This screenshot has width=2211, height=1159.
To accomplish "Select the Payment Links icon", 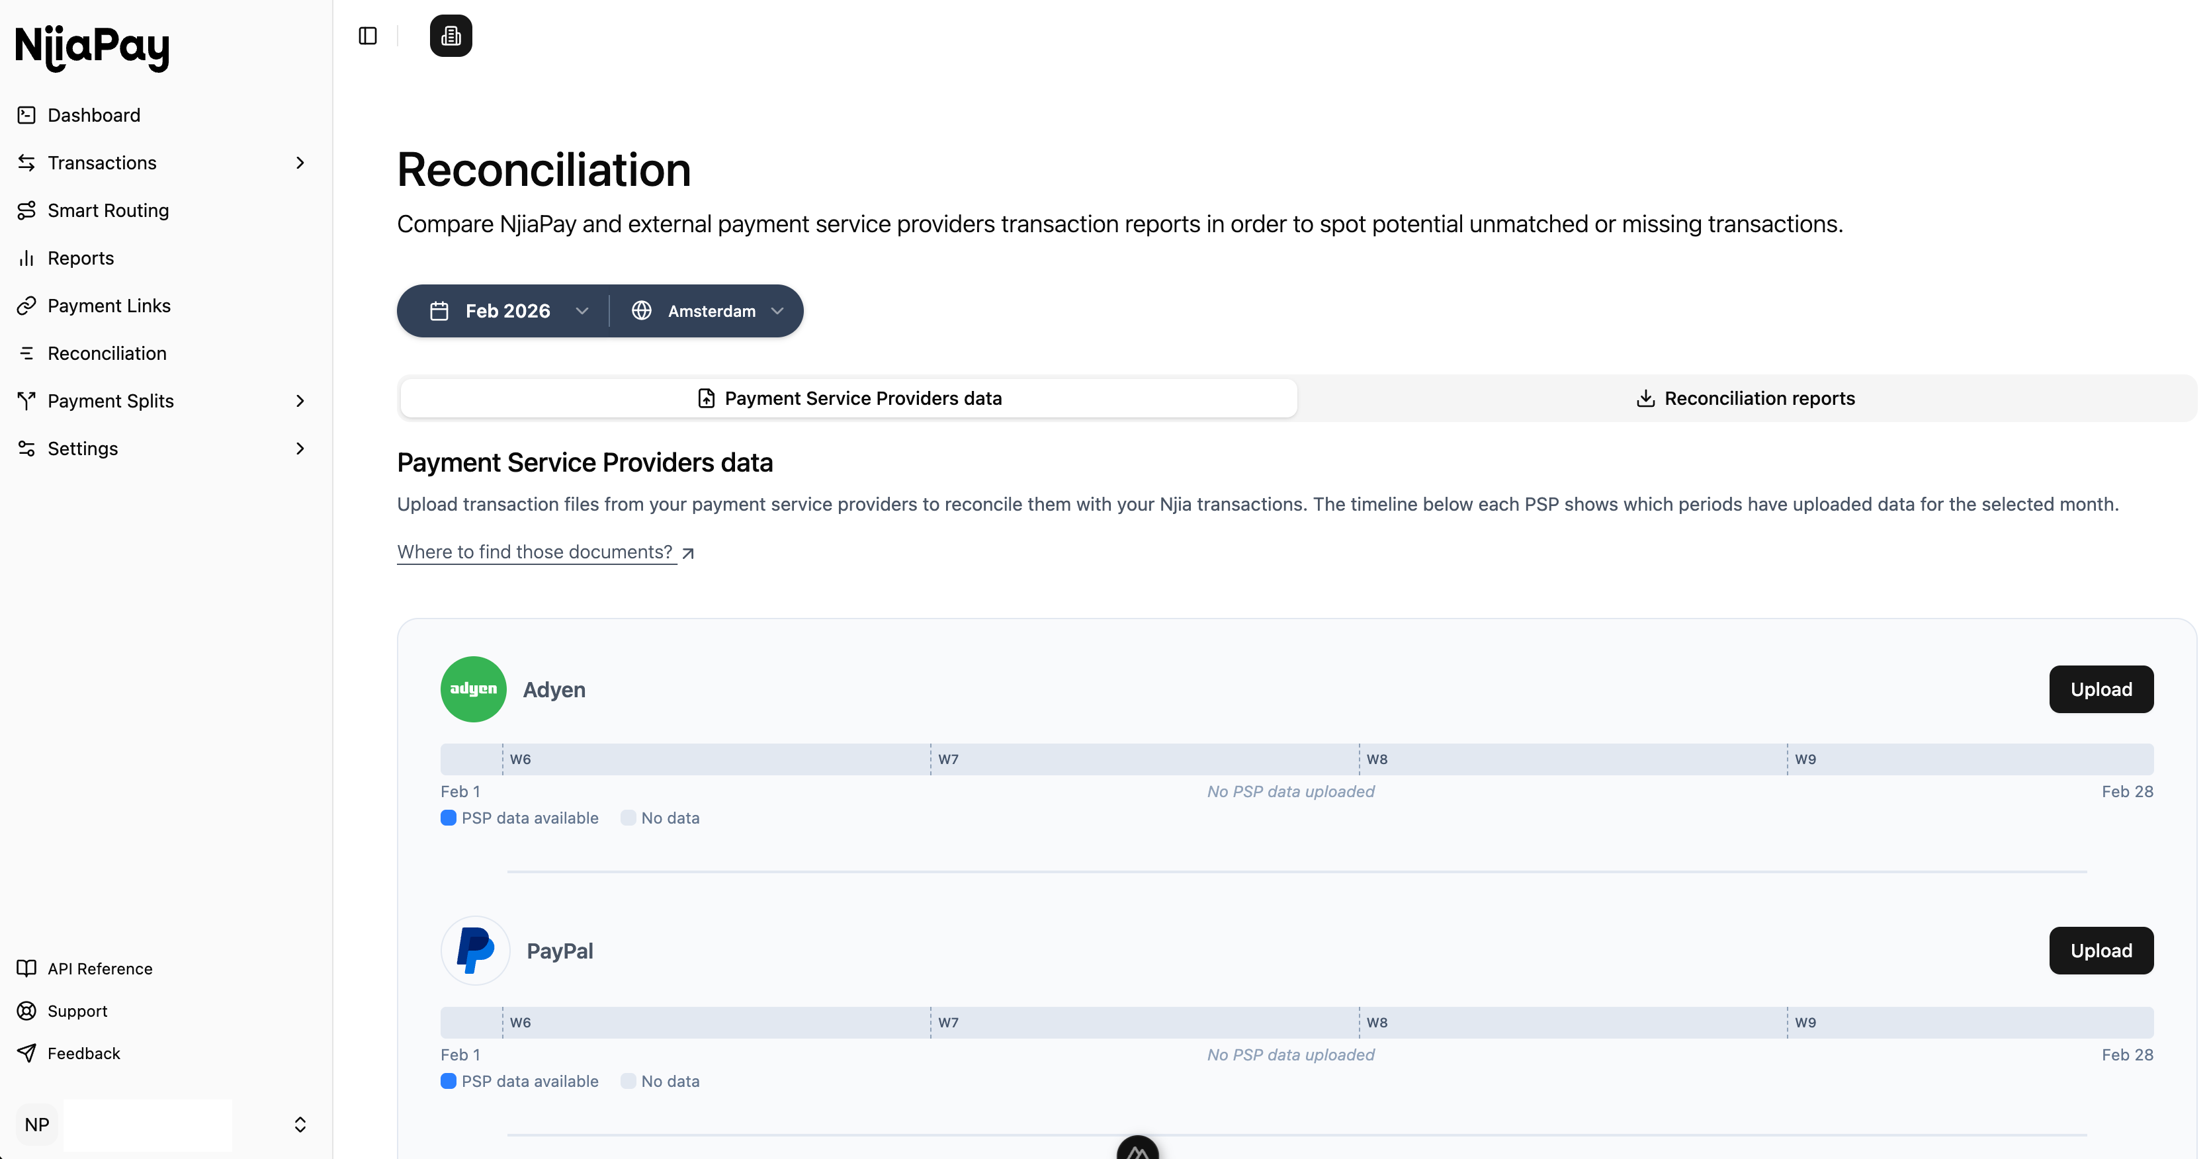I will [26, 306].
